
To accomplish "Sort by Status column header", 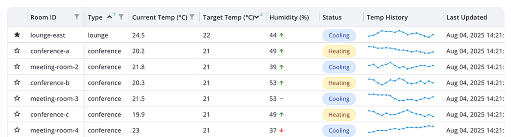I will click(x=332, y=17).
